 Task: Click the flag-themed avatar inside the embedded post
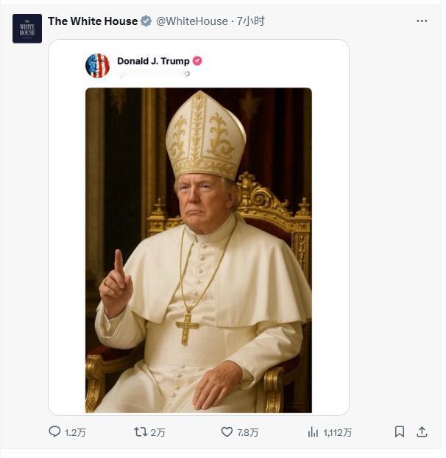[x=97, y=66]
